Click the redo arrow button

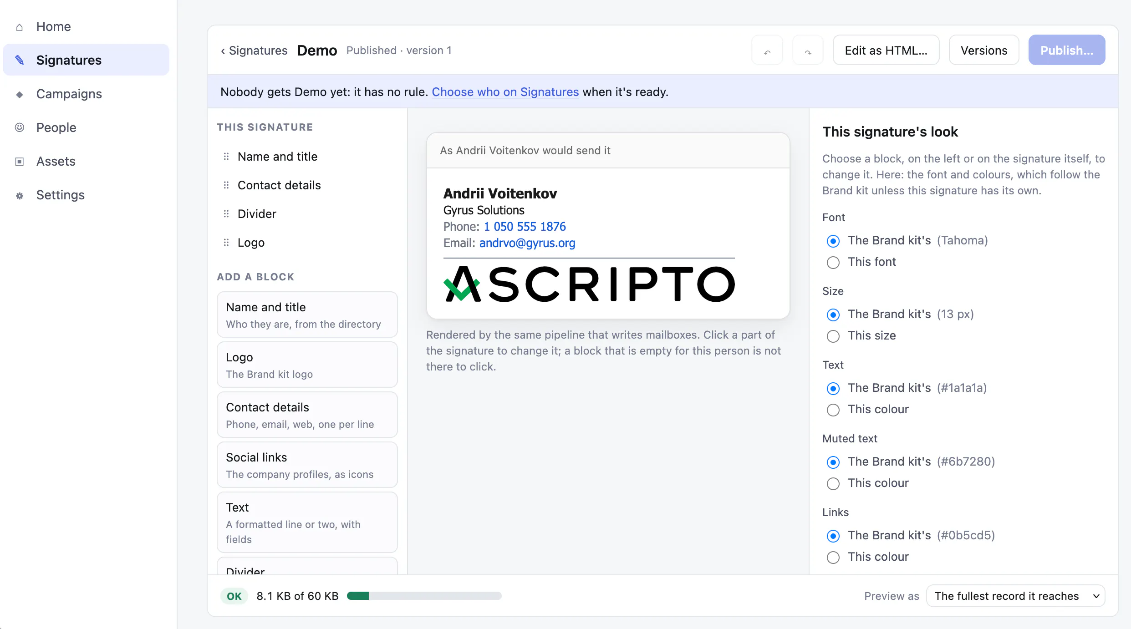tap(808, 51)
